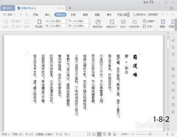Switch to the 开始 tab
The height and width of the screenshot is (137, 177).
35,15
